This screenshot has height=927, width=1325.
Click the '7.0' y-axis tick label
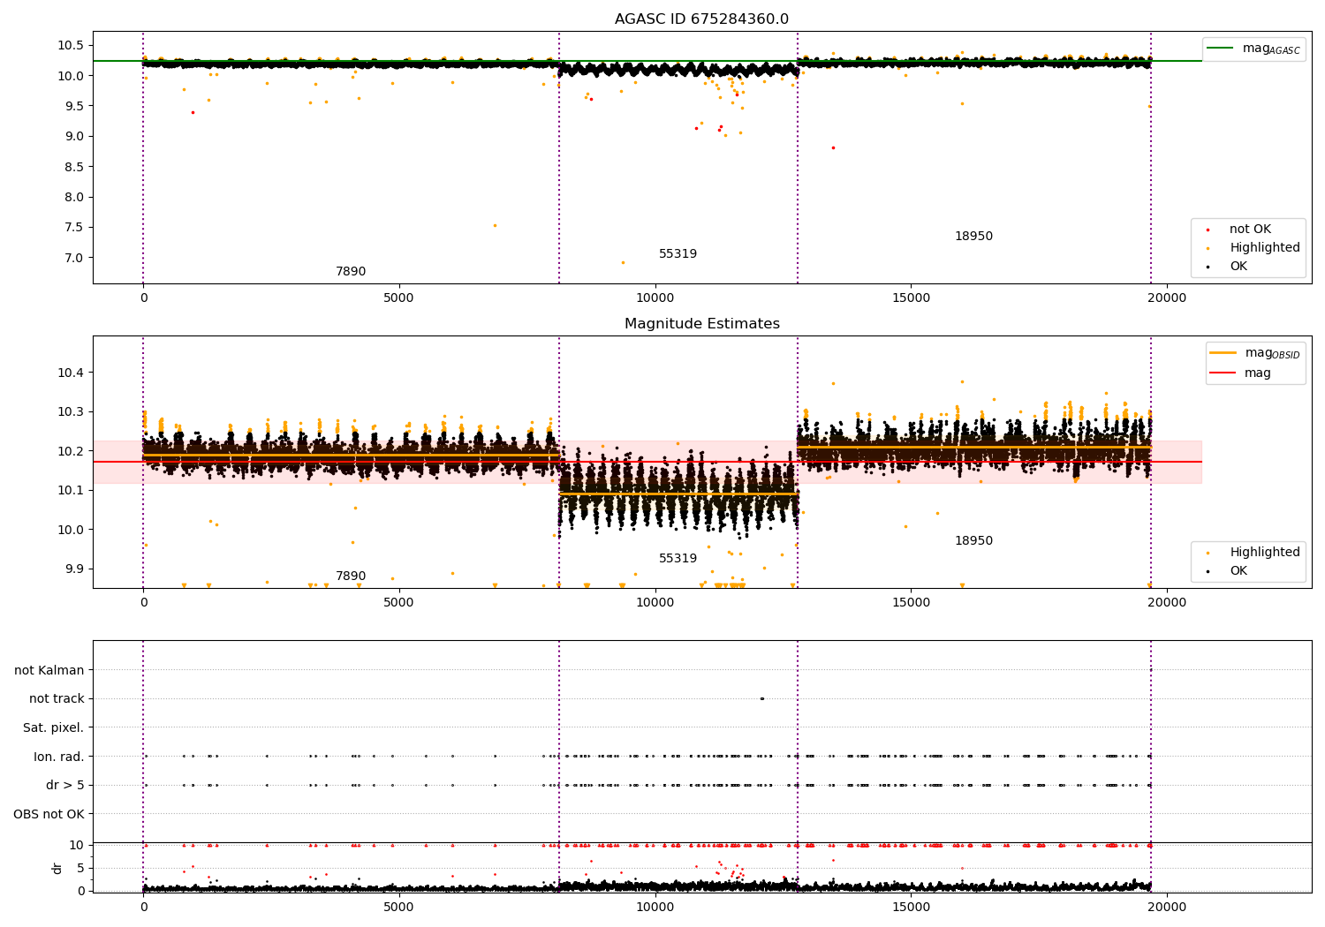coord(75,258)
